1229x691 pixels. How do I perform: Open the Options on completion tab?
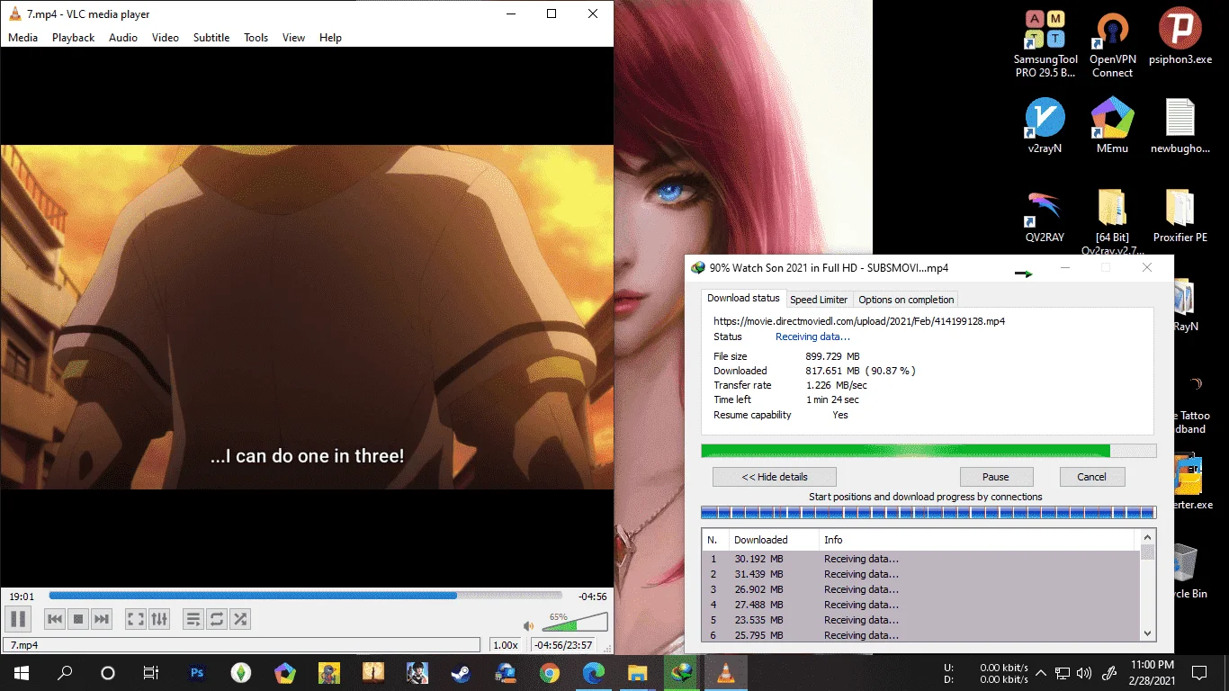[x=906, y=300]
